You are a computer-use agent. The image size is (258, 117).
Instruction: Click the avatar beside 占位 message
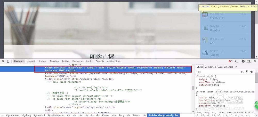205,40
